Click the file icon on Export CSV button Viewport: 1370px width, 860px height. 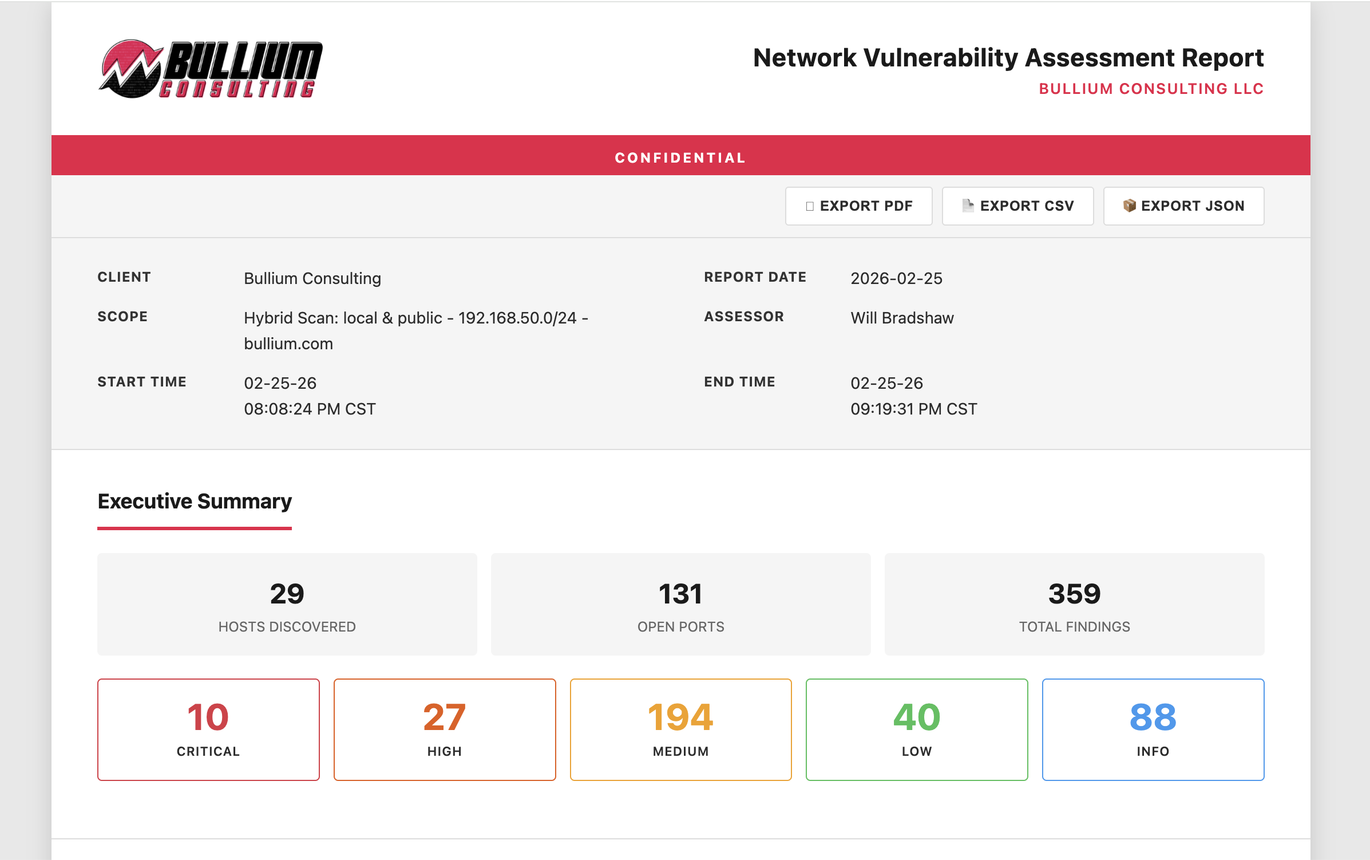tap(968, 206)
